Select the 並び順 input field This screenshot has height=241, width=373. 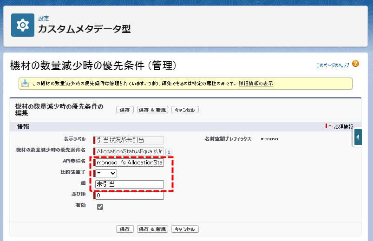coord(130,195)
